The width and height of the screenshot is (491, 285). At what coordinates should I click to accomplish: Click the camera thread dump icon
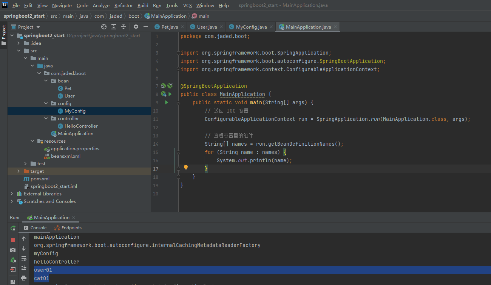pyautogui.click(x=13, y=250)
